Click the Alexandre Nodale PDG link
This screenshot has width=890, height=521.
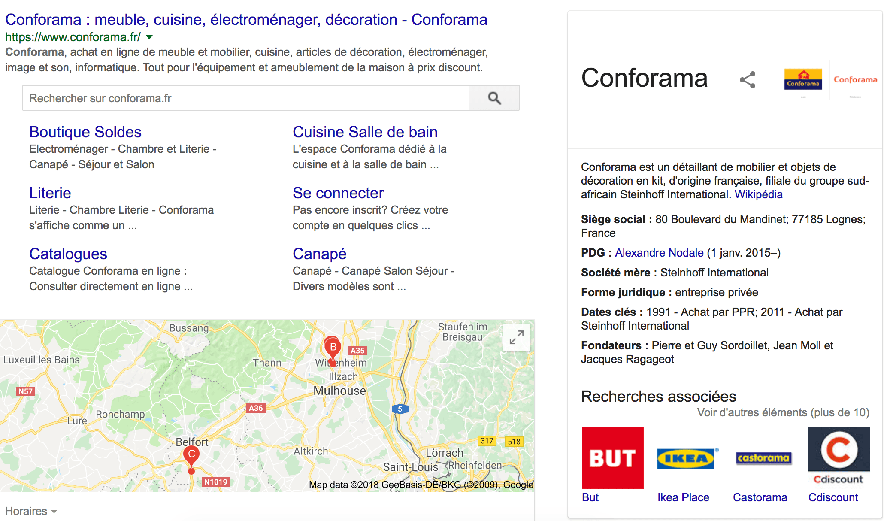tap(659, 253)
